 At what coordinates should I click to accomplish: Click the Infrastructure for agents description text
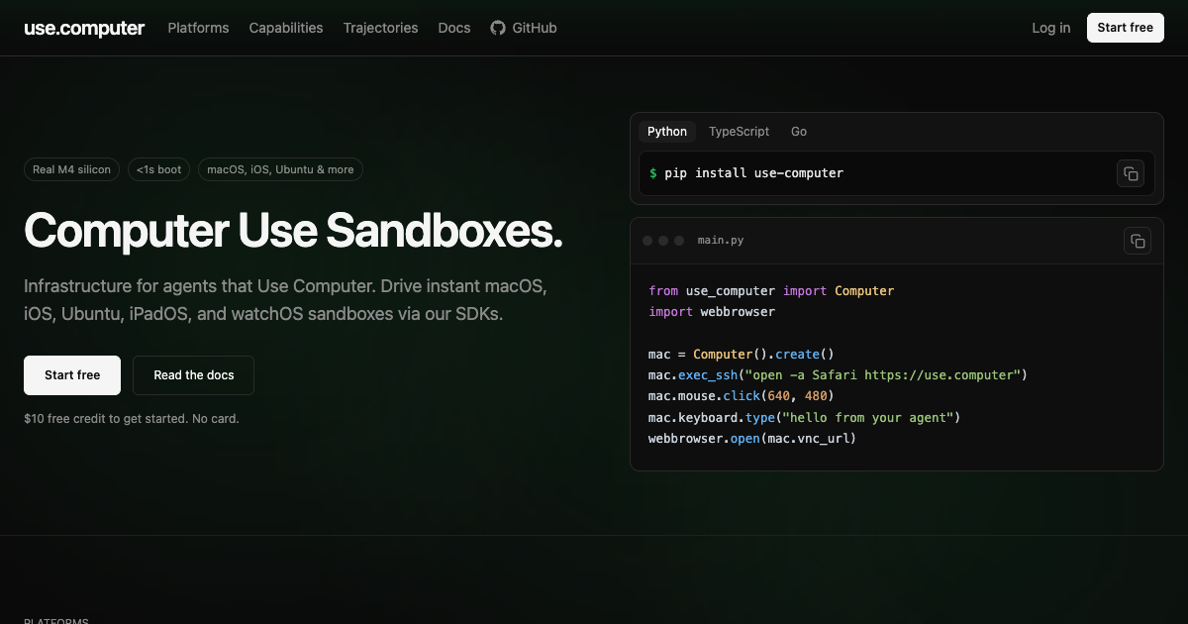click(286, 300)
